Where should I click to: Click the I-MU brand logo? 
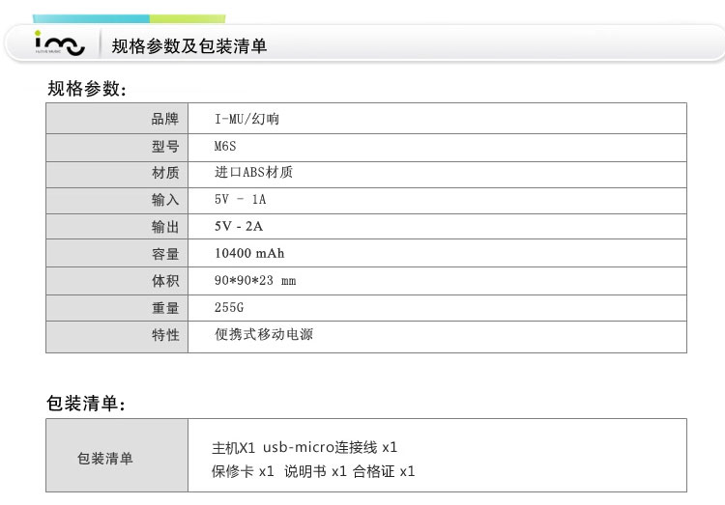pos(58,44)
